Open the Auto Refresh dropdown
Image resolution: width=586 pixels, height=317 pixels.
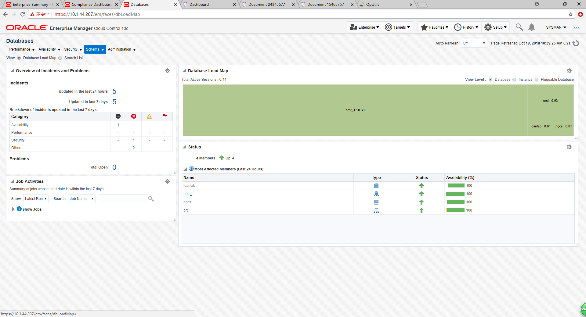pyautogui.click(x=474, y=43)
